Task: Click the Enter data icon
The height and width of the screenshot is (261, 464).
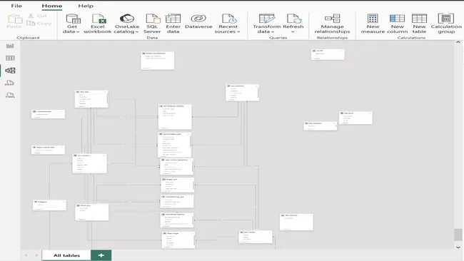Action: pyautogui.click(x=173, y=19)
